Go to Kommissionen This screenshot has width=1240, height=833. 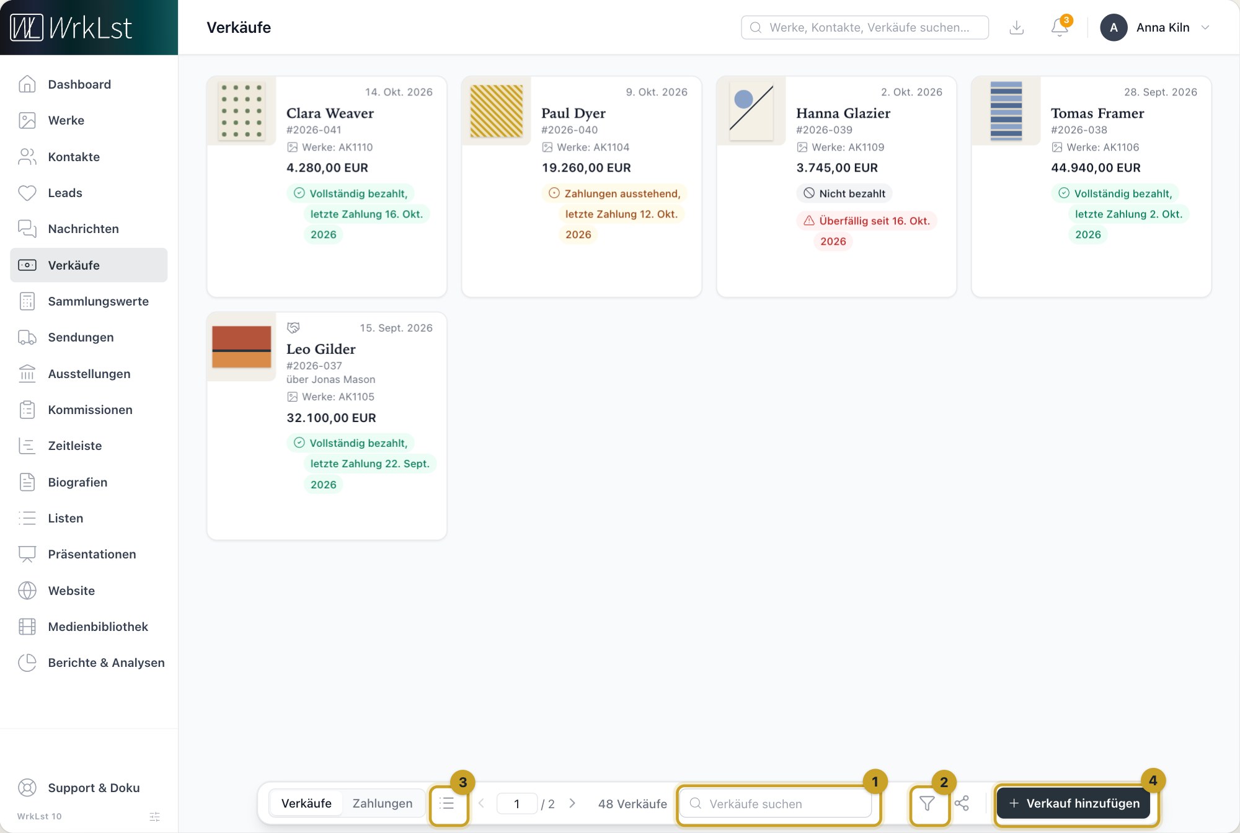click(89, 410)
